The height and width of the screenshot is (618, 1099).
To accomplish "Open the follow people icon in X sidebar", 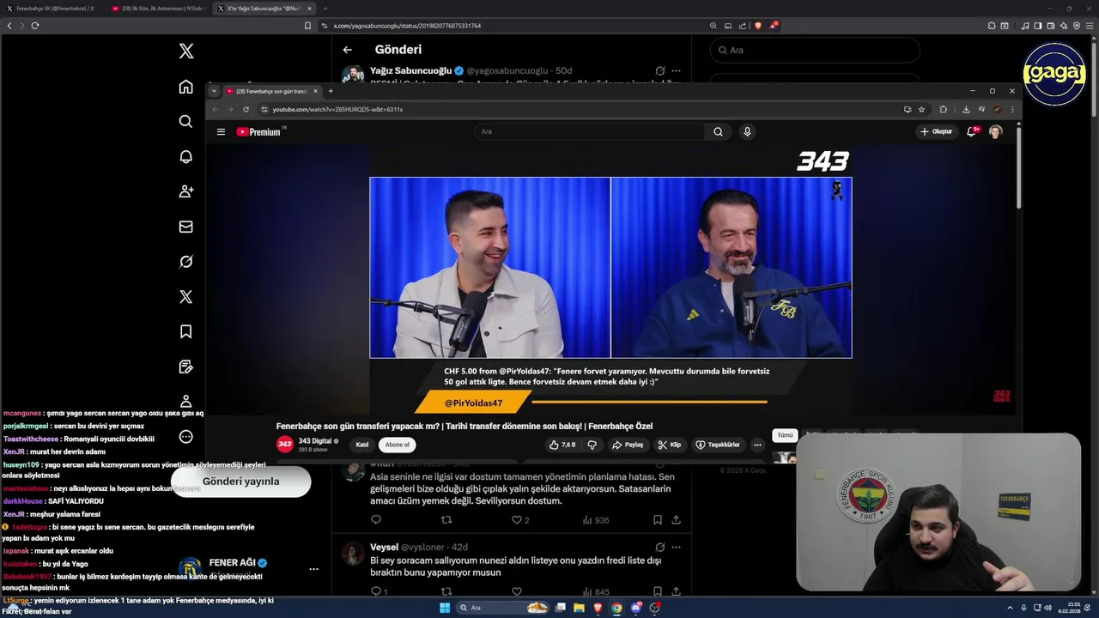I will pos(185,191).
